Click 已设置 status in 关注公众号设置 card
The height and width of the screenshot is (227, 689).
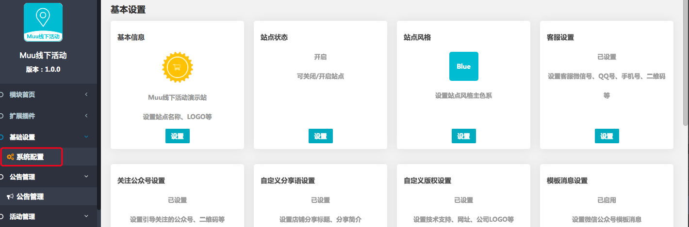pos(178,200)
